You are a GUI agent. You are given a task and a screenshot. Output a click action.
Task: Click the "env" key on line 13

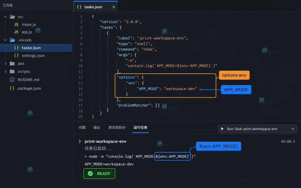pos(132,83)
